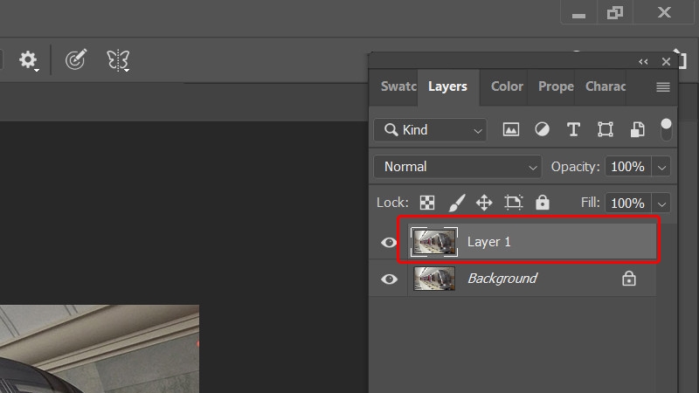Switch to the Swatches tab
Image resolution: width=699 pixels, height=393 pixels.
[397, 86]
